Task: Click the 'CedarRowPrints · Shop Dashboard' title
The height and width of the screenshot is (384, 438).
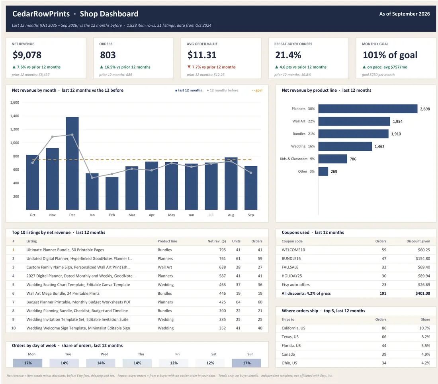Action: [x=75, y=14]
